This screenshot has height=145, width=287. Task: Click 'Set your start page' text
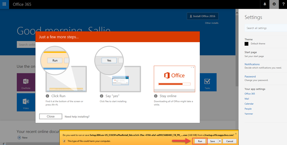pos(254,56)
